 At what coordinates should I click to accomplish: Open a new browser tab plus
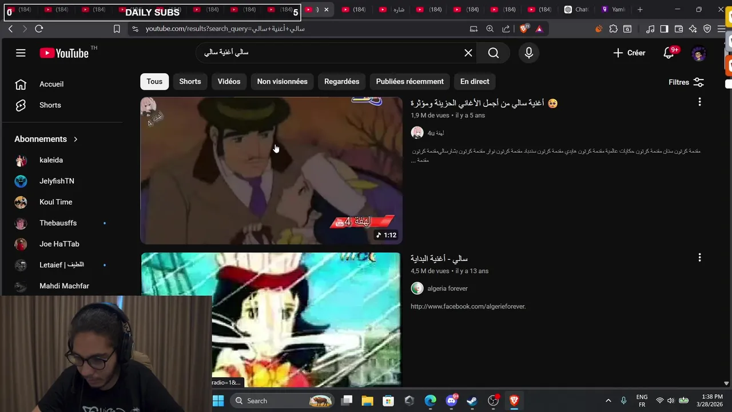coord(640,9)
